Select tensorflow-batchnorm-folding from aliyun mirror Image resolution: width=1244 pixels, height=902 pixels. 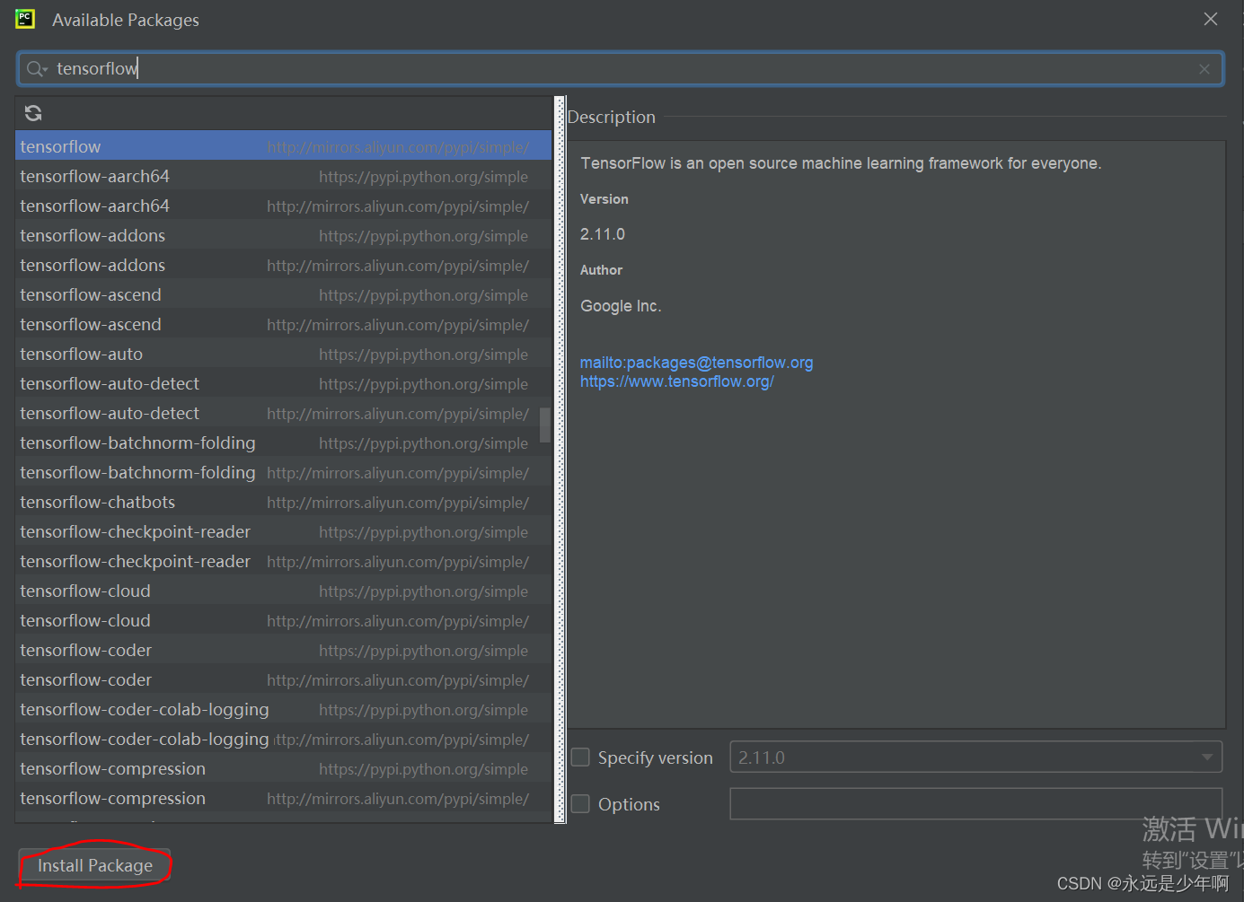pos(284,472)
